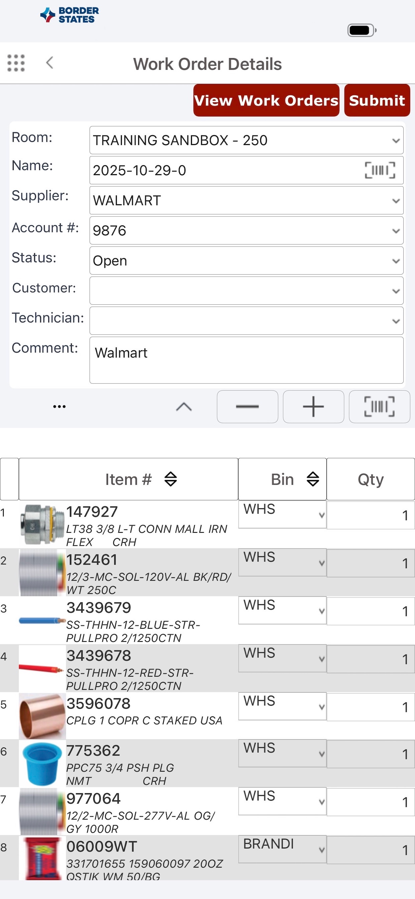The height and width of the screenshot is (899, 415).
Task: Edit Qty for item 3439679
Action: coord(370,611)
